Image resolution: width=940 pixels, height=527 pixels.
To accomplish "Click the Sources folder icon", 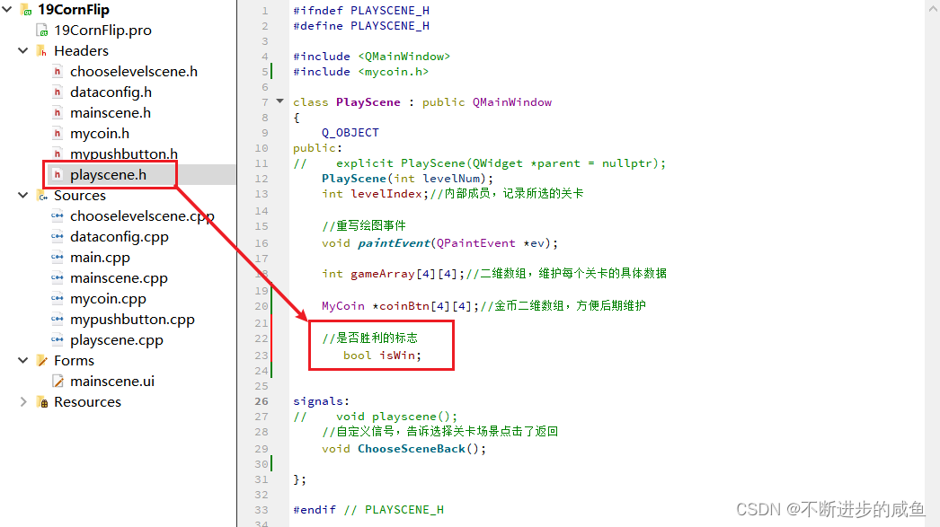I will coord(42,196).
